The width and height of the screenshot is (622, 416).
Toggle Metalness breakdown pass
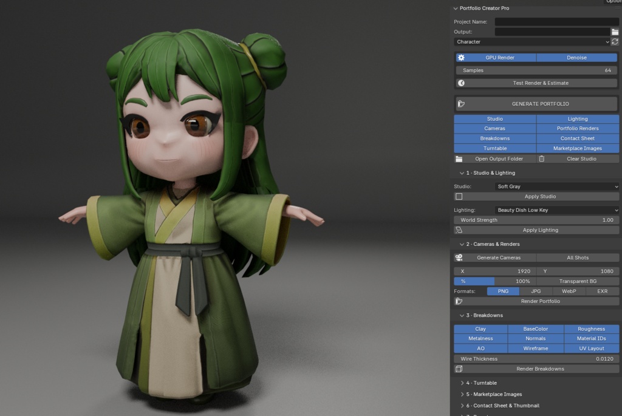click(x=480, y=339)
